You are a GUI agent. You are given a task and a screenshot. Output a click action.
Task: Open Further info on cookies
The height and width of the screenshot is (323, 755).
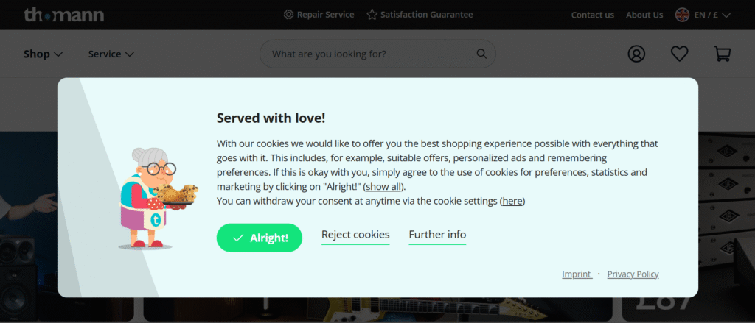tap(437, 235)
